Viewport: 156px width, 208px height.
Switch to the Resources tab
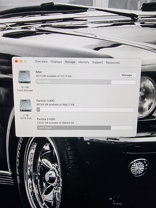[113, 62]
